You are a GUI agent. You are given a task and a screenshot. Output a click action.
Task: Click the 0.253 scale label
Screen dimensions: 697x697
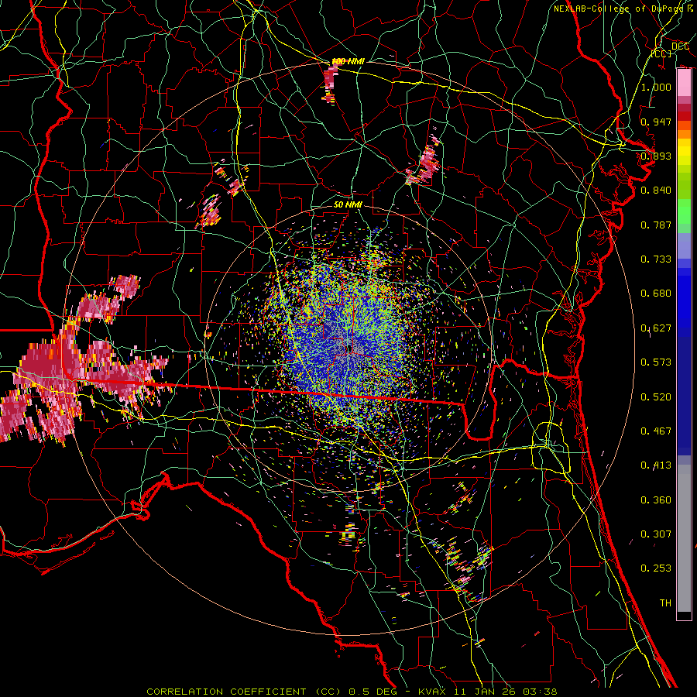[x=656, y=568]
